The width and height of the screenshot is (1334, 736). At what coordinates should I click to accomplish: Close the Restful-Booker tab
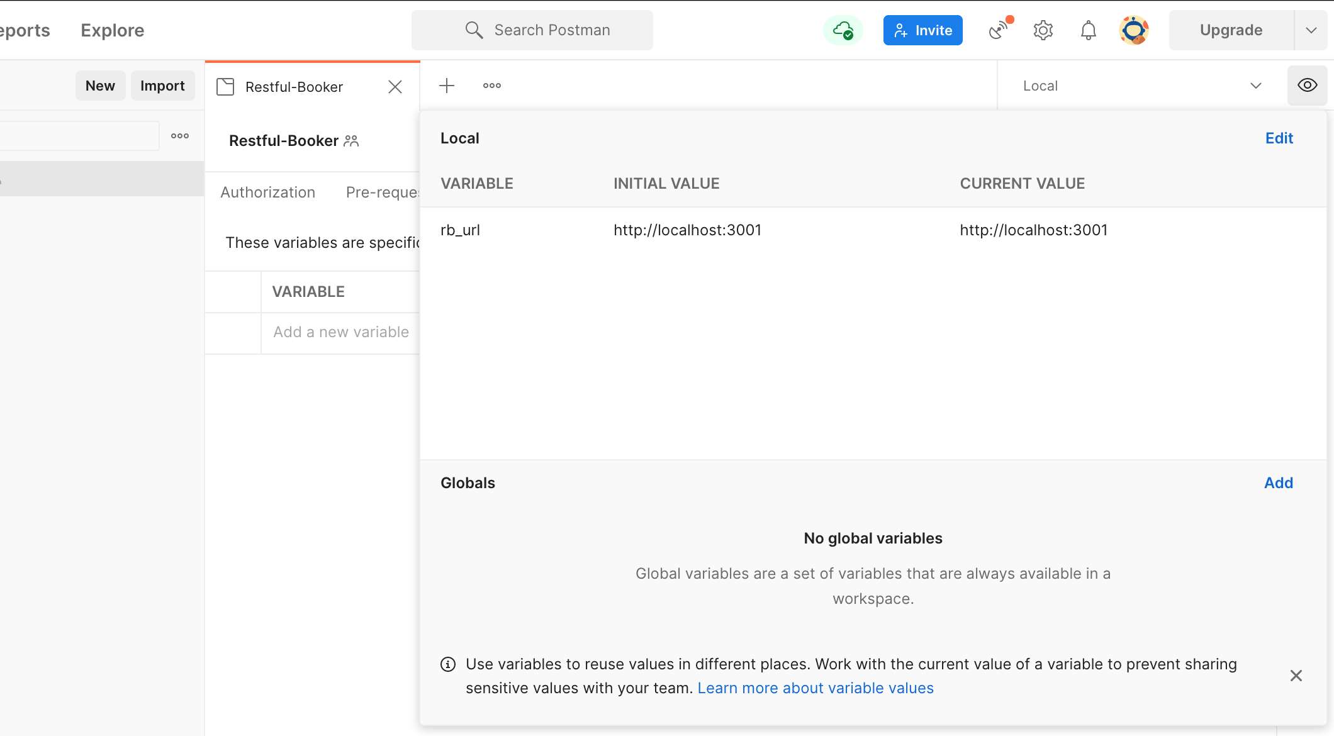[x=395, y=87]
